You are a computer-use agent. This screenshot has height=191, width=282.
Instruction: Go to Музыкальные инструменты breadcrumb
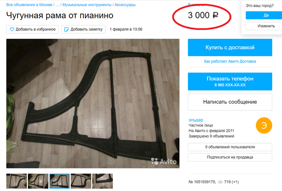[x=87, y=5]
